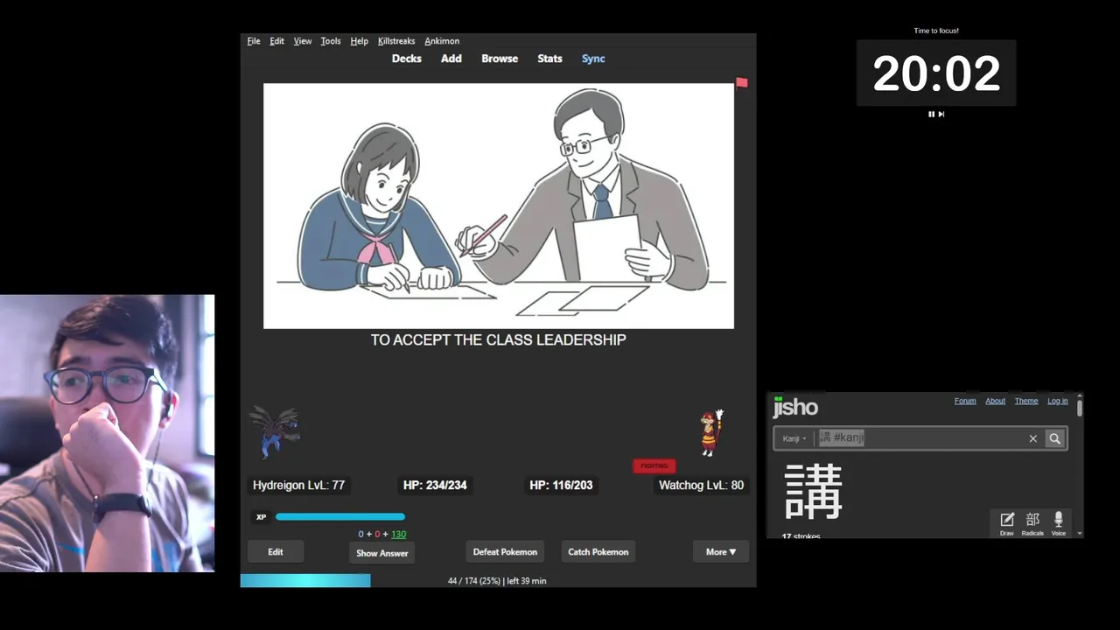The image size is (1120, 630).
Task: Open the Tools menu
Action: point(331,41)
